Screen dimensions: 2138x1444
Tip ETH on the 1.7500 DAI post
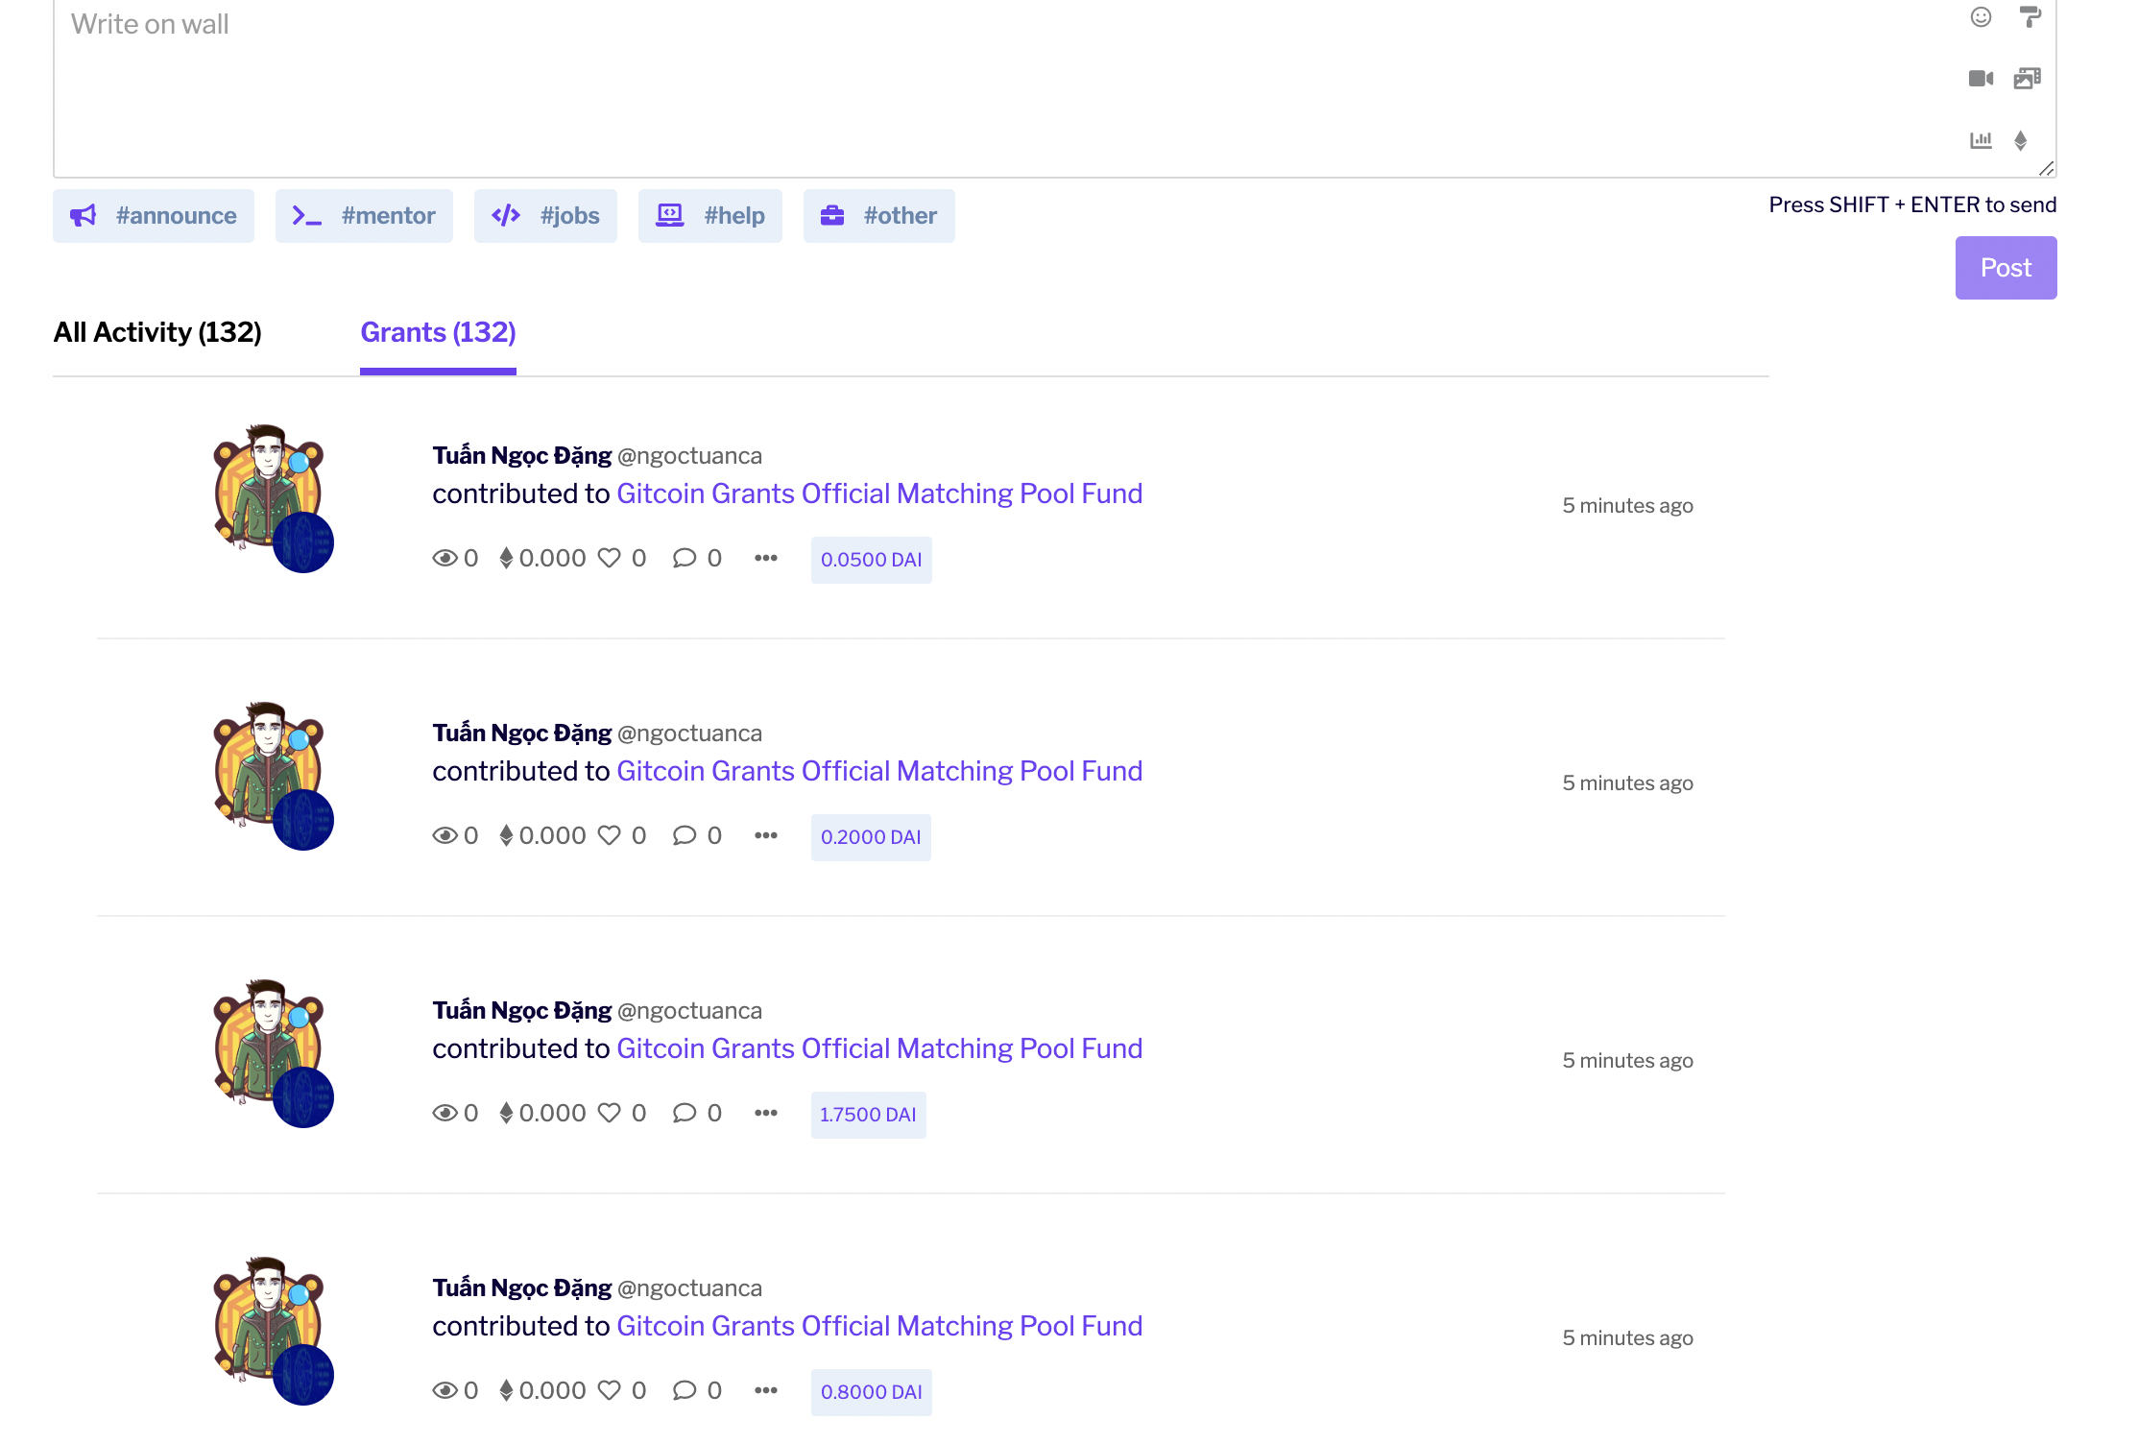(x=507, y=1114)
